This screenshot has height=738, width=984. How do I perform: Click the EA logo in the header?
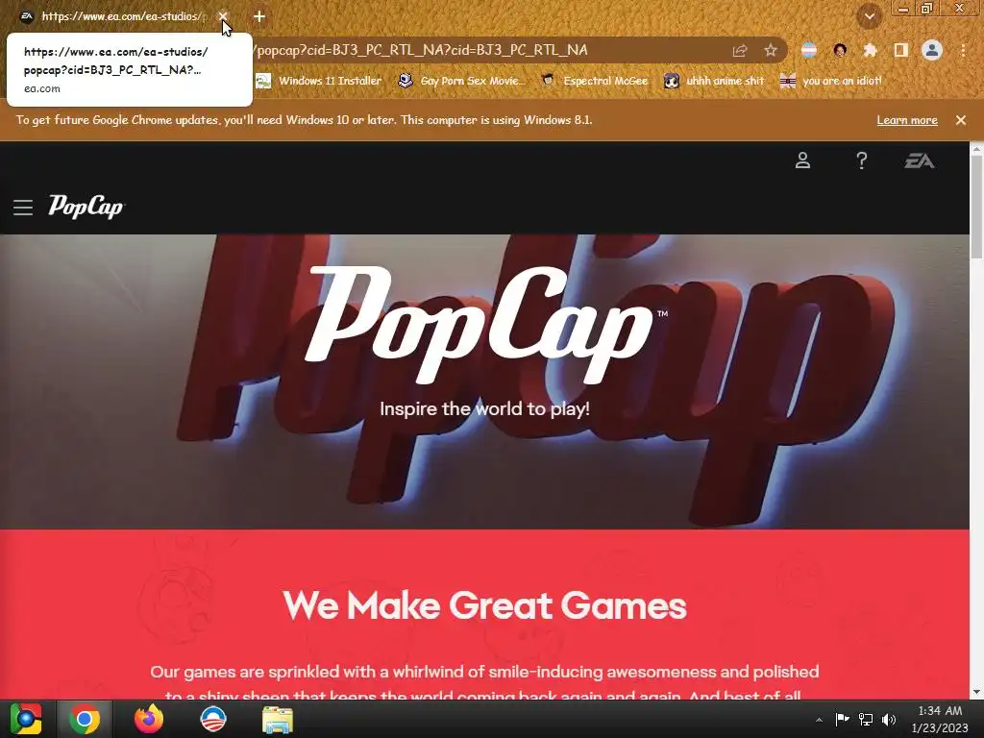pos(920,161)
